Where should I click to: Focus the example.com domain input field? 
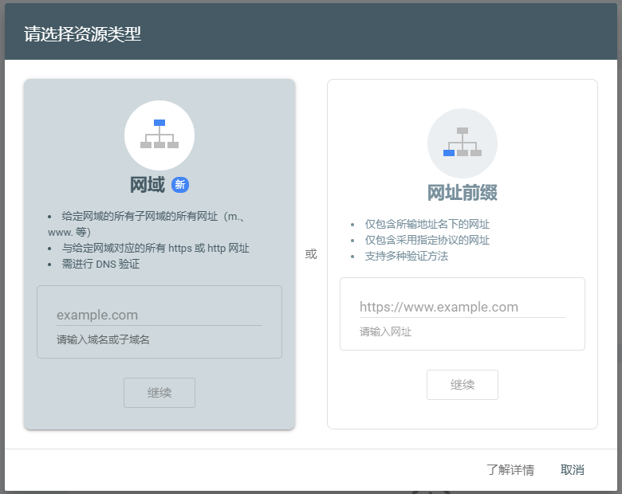159,316
